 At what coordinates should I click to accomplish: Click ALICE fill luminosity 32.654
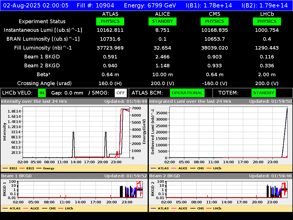163,48
